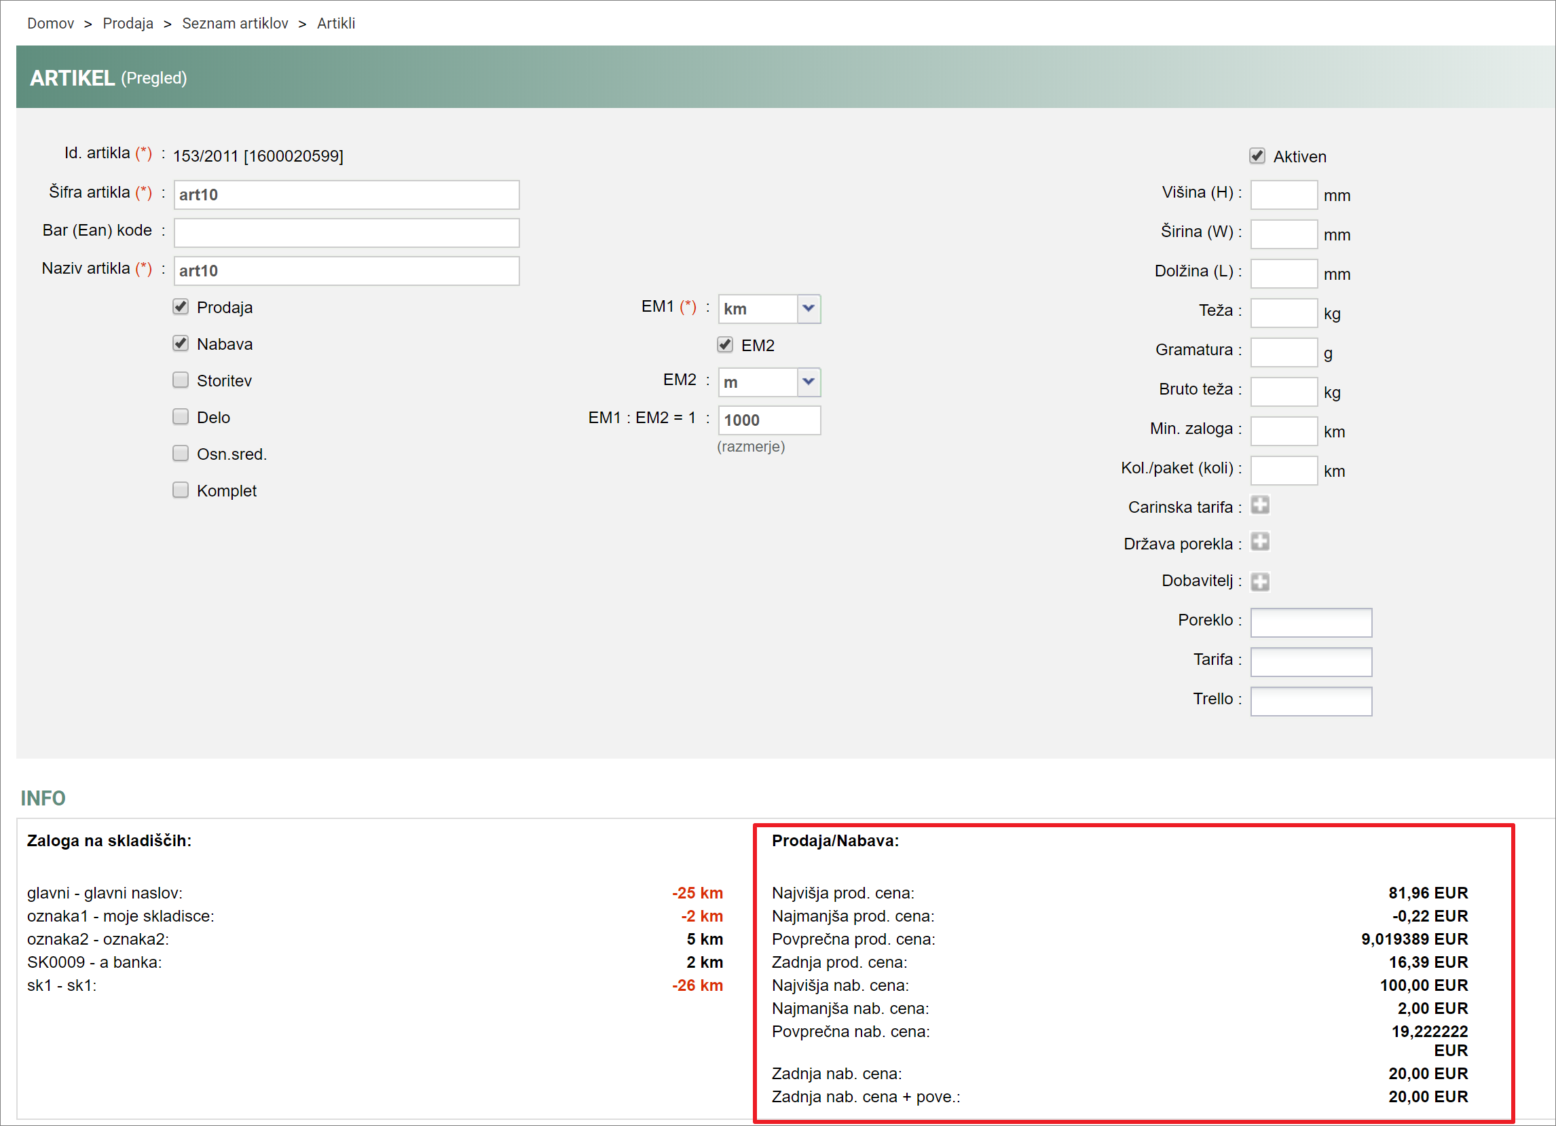
Task: Toggle the Aktiven checkbox
Action: pyautogui.click(x=1257, y=156)
